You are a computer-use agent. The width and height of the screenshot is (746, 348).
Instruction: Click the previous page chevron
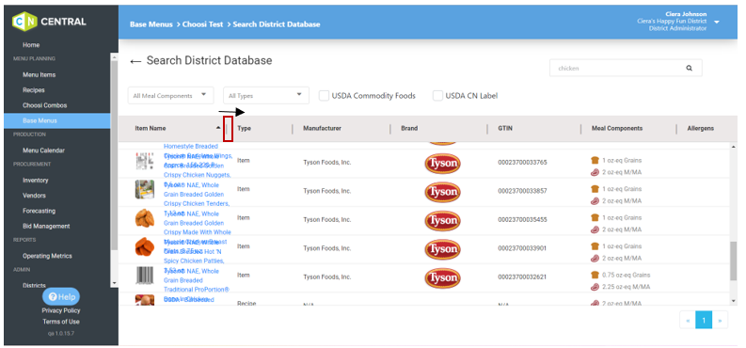[688, 321]
